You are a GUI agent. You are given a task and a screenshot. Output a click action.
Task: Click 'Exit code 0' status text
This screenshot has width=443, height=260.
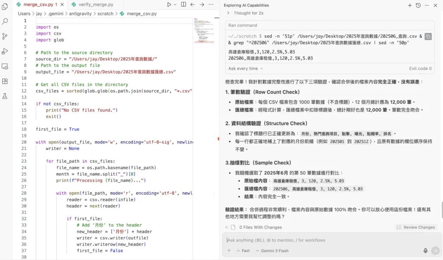click(x=421, y=69)
